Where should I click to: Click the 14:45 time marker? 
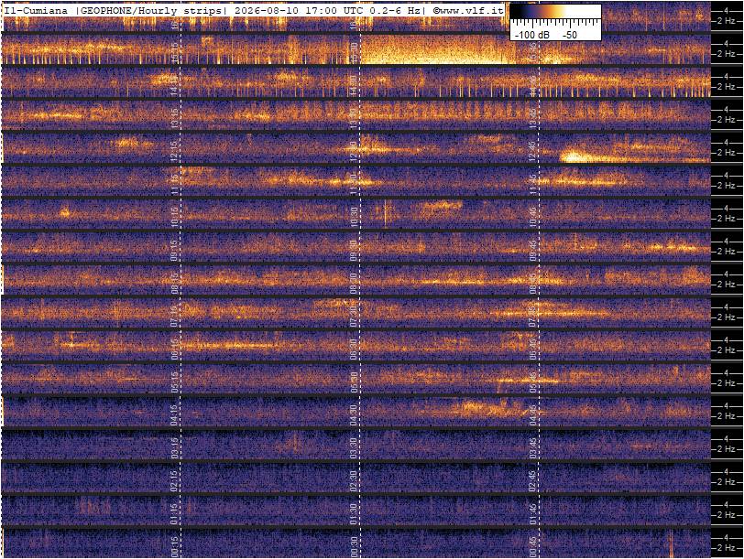(x=533, y=85)
